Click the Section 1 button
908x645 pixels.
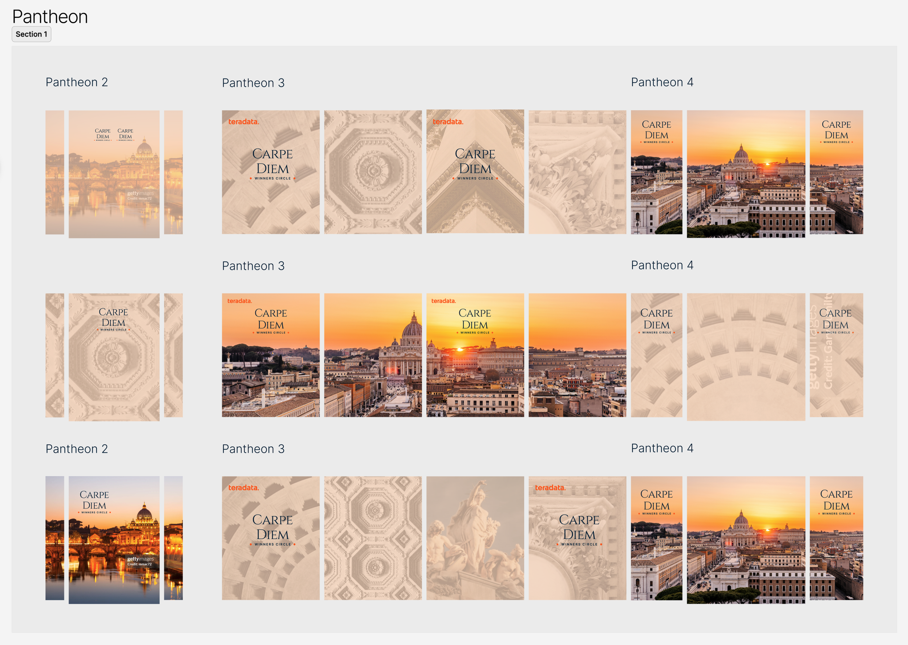[31, 34]
